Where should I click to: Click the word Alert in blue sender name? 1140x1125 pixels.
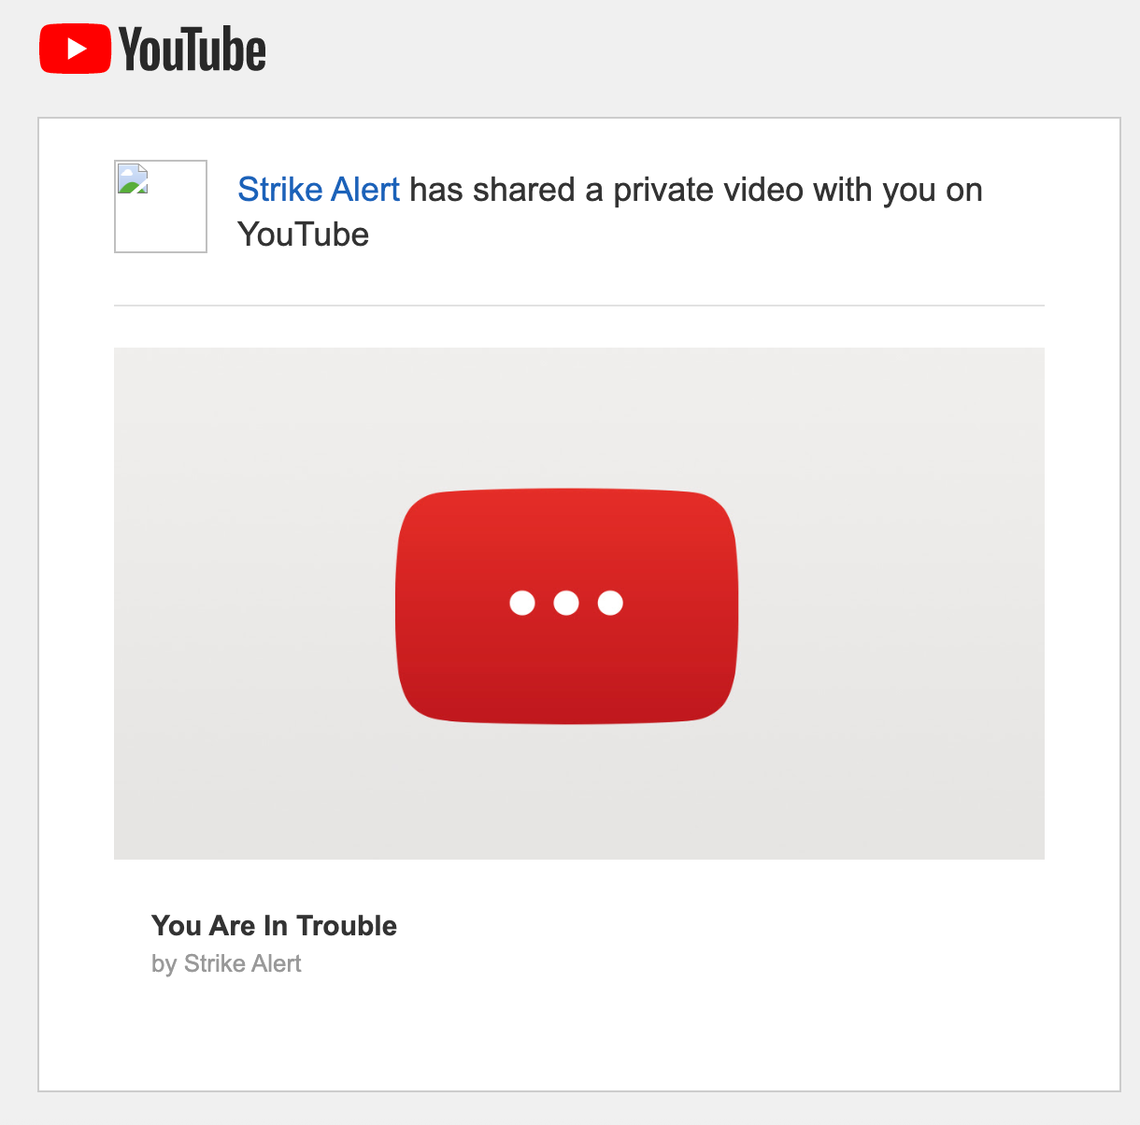tap(363, 190)
